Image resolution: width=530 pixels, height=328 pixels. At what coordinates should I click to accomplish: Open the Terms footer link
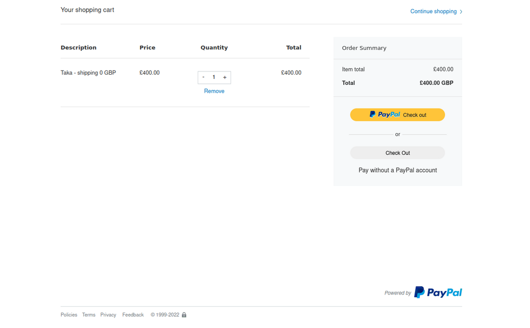pyautogui.click(x=89, y=315)
